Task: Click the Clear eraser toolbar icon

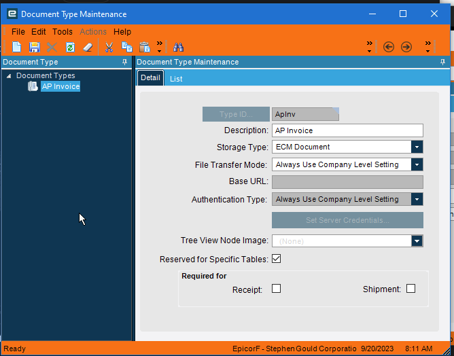Action: (x=88, y=47)
